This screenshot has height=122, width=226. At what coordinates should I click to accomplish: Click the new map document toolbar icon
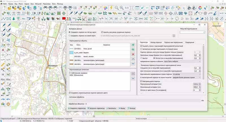pos(4,8)
